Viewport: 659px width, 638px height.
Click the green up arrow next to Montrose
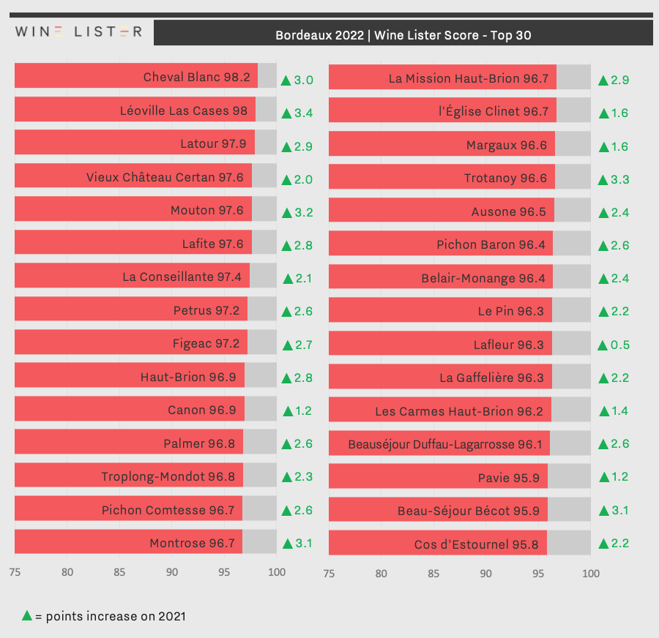[288, 544]
